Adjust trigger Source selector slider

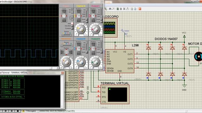[x=67, y=35]
